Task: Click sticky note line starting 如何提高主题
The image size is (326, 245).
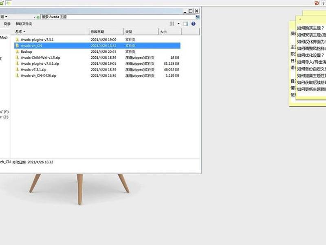Action: pos(311,76)
